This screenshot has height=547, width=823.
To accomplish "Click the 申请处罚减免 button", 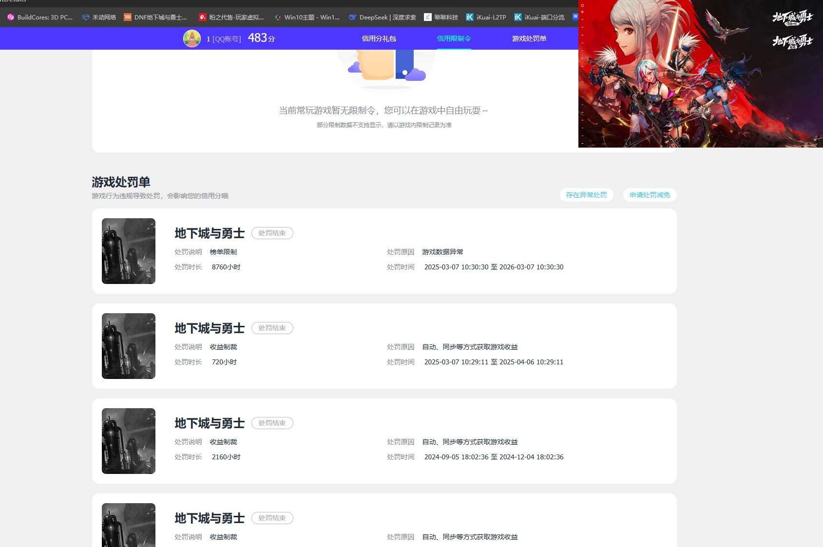I will coord(650,195).
